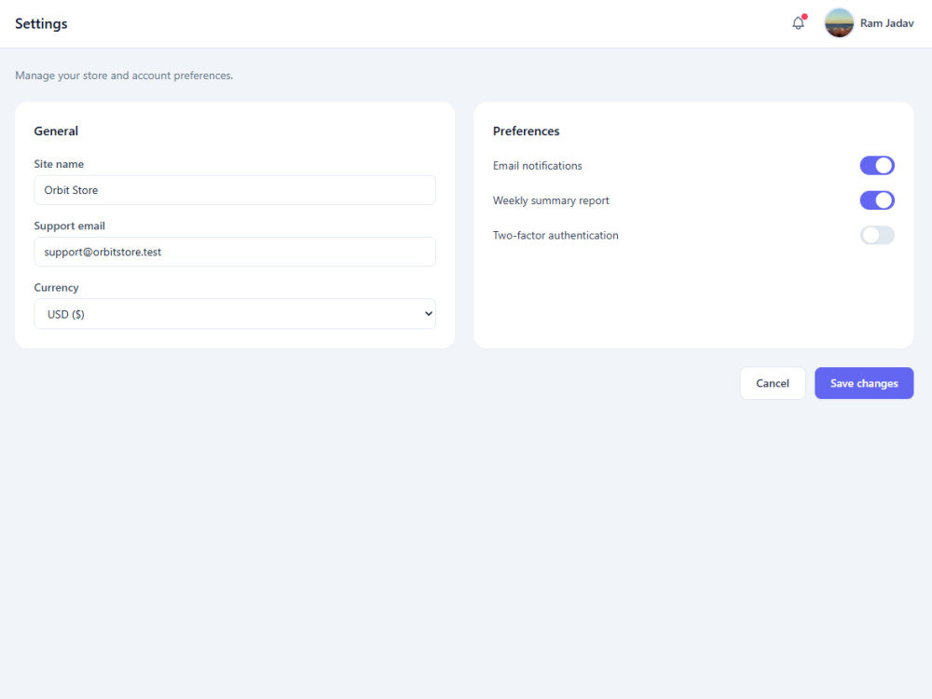Image resolution: width=932 pixels, height=699 pixels.
Task: Click the Currency label
Action: [56, 288]
